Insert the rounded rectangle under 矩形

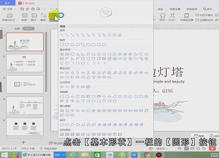67,45
